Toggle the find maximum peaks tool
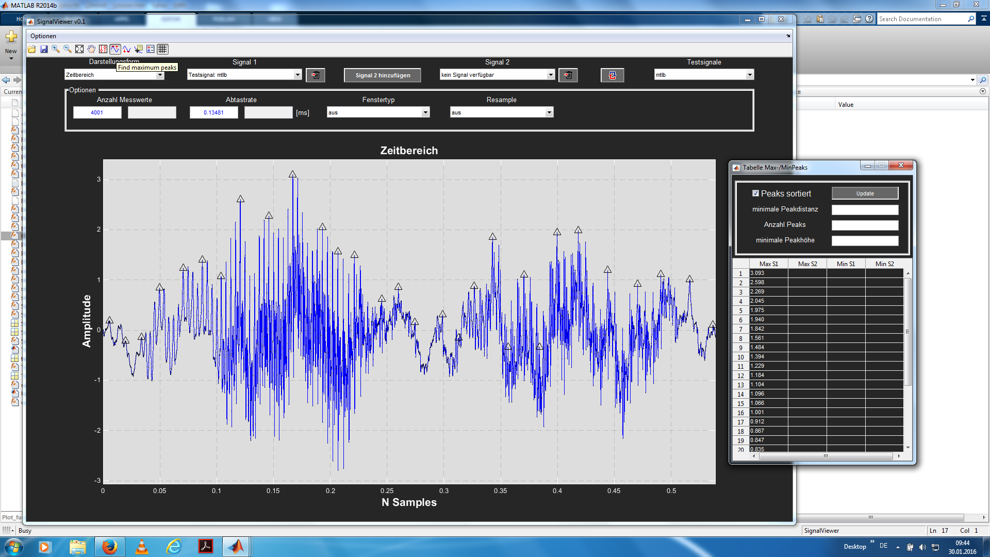 115,49
